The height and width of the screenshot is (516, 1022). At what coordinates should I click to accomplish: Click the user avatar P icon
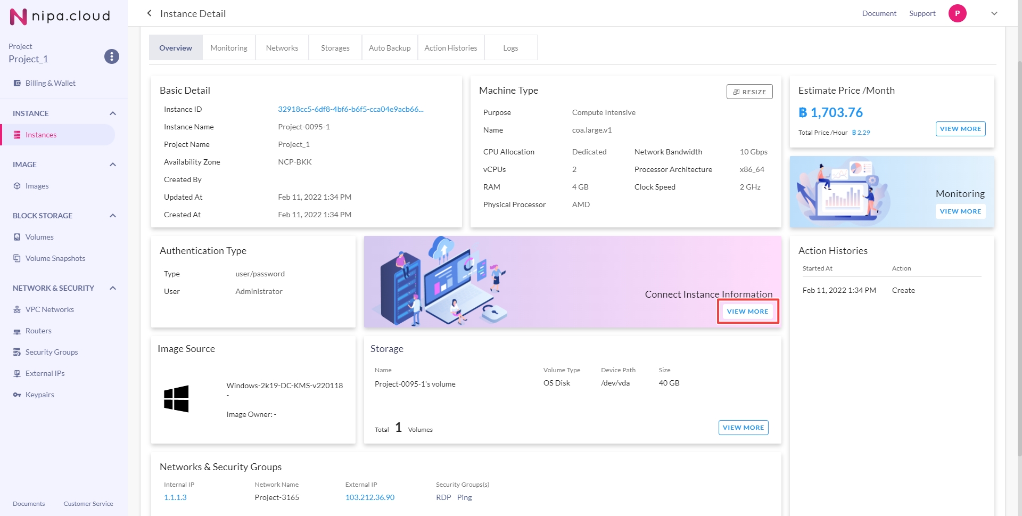click(x=957, y=13)
